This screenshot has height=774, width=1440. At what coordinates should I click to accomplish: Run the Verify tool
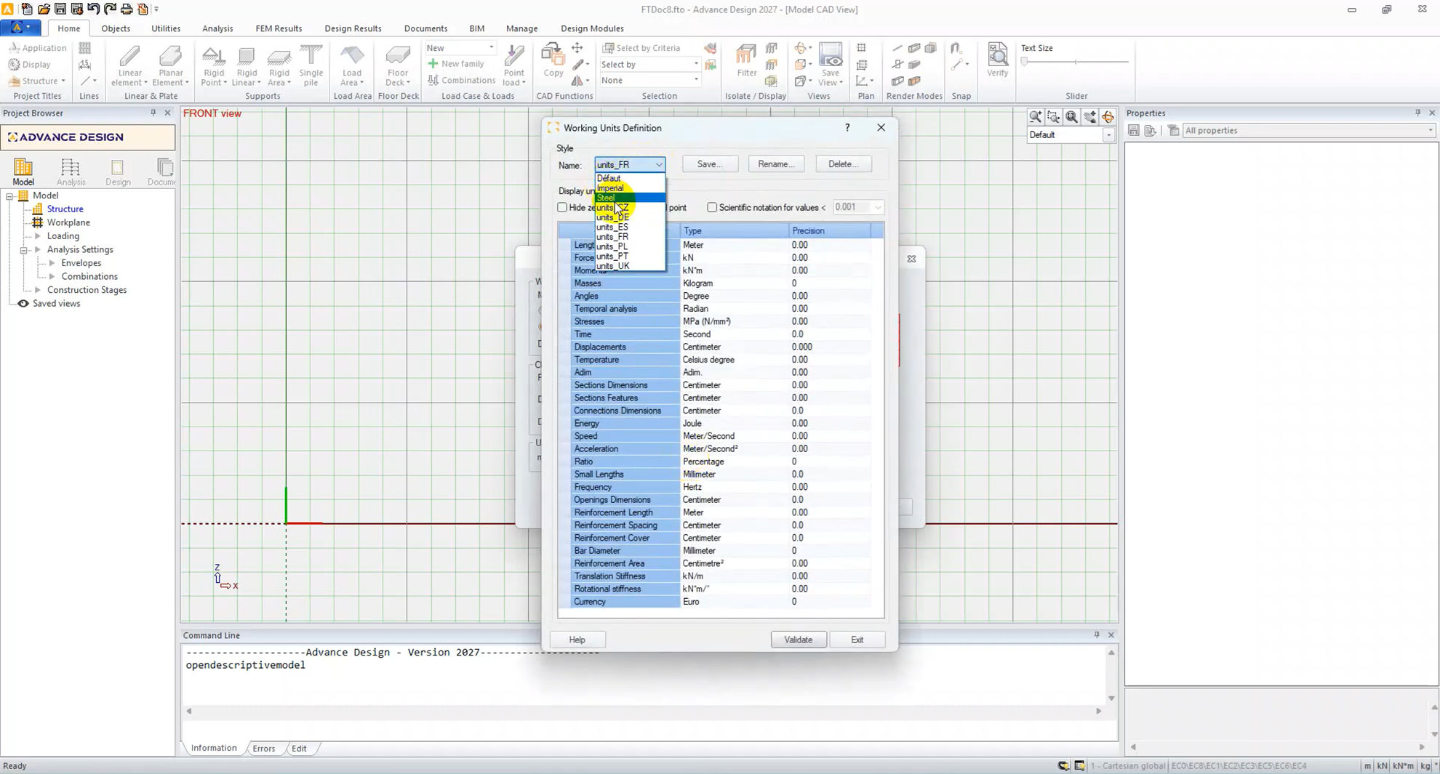(x=997, y=60)
